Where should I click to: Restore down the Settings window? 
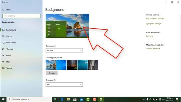click(172, 2)
